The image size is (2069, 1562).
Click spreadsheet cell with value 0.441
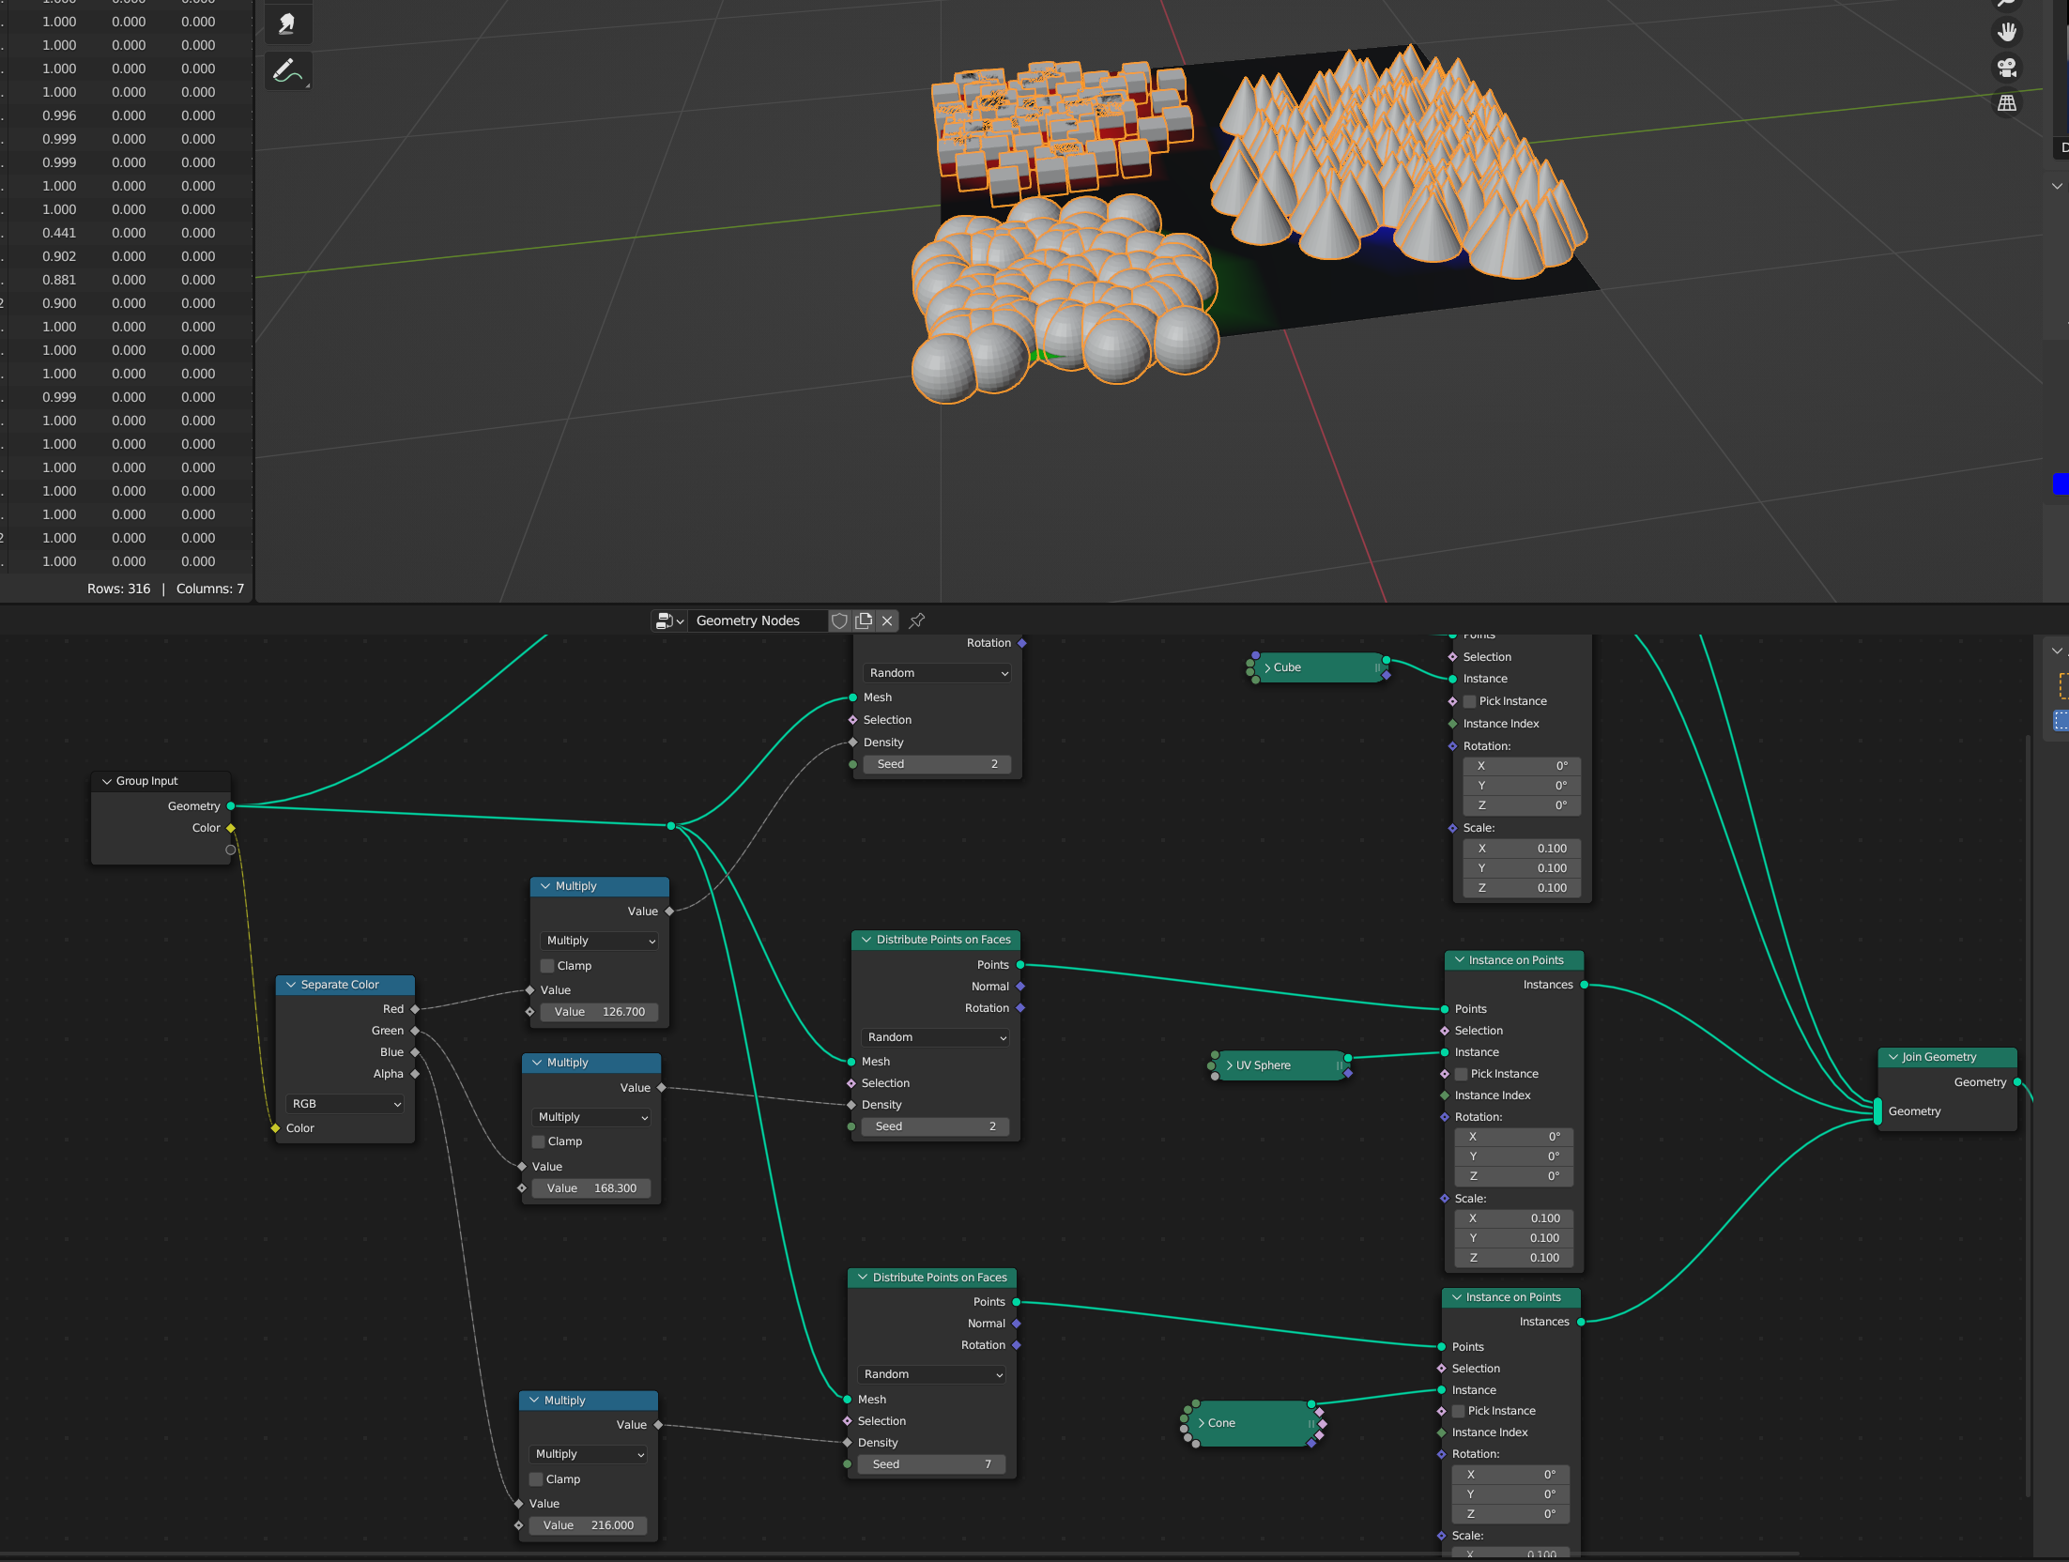point(59,233)
